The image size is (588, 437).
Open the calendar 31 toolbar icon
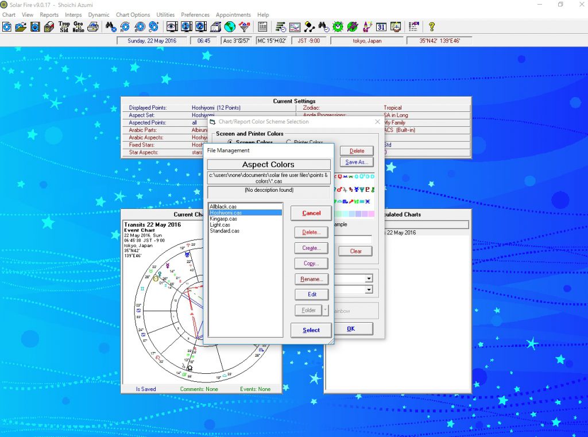(x=381, y=26)
